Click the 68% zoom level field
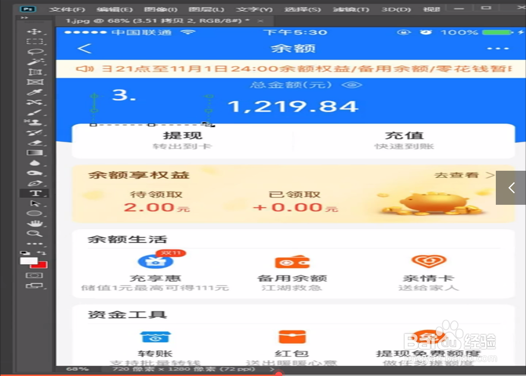Viewport: 526px width, 376px height. (77, 369)
